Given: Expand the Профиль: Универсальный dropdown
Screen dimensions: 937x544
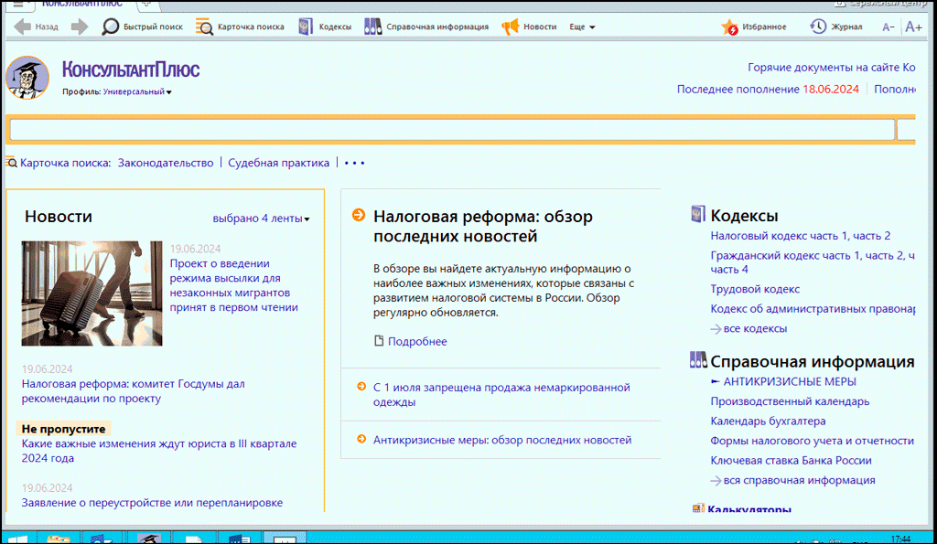Looking at the screenshot, I should click(137, 92).
